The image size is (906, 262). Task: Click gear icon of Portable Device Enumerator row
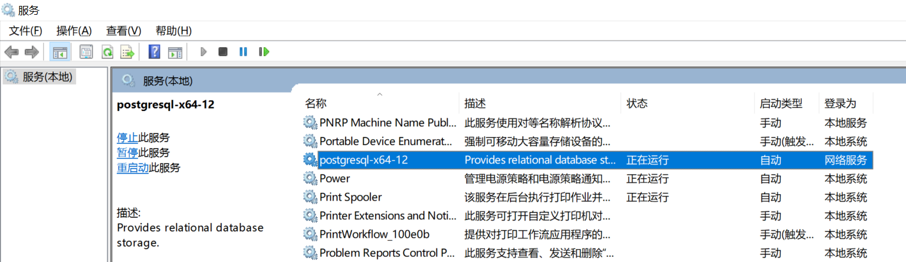coord(310,141)
